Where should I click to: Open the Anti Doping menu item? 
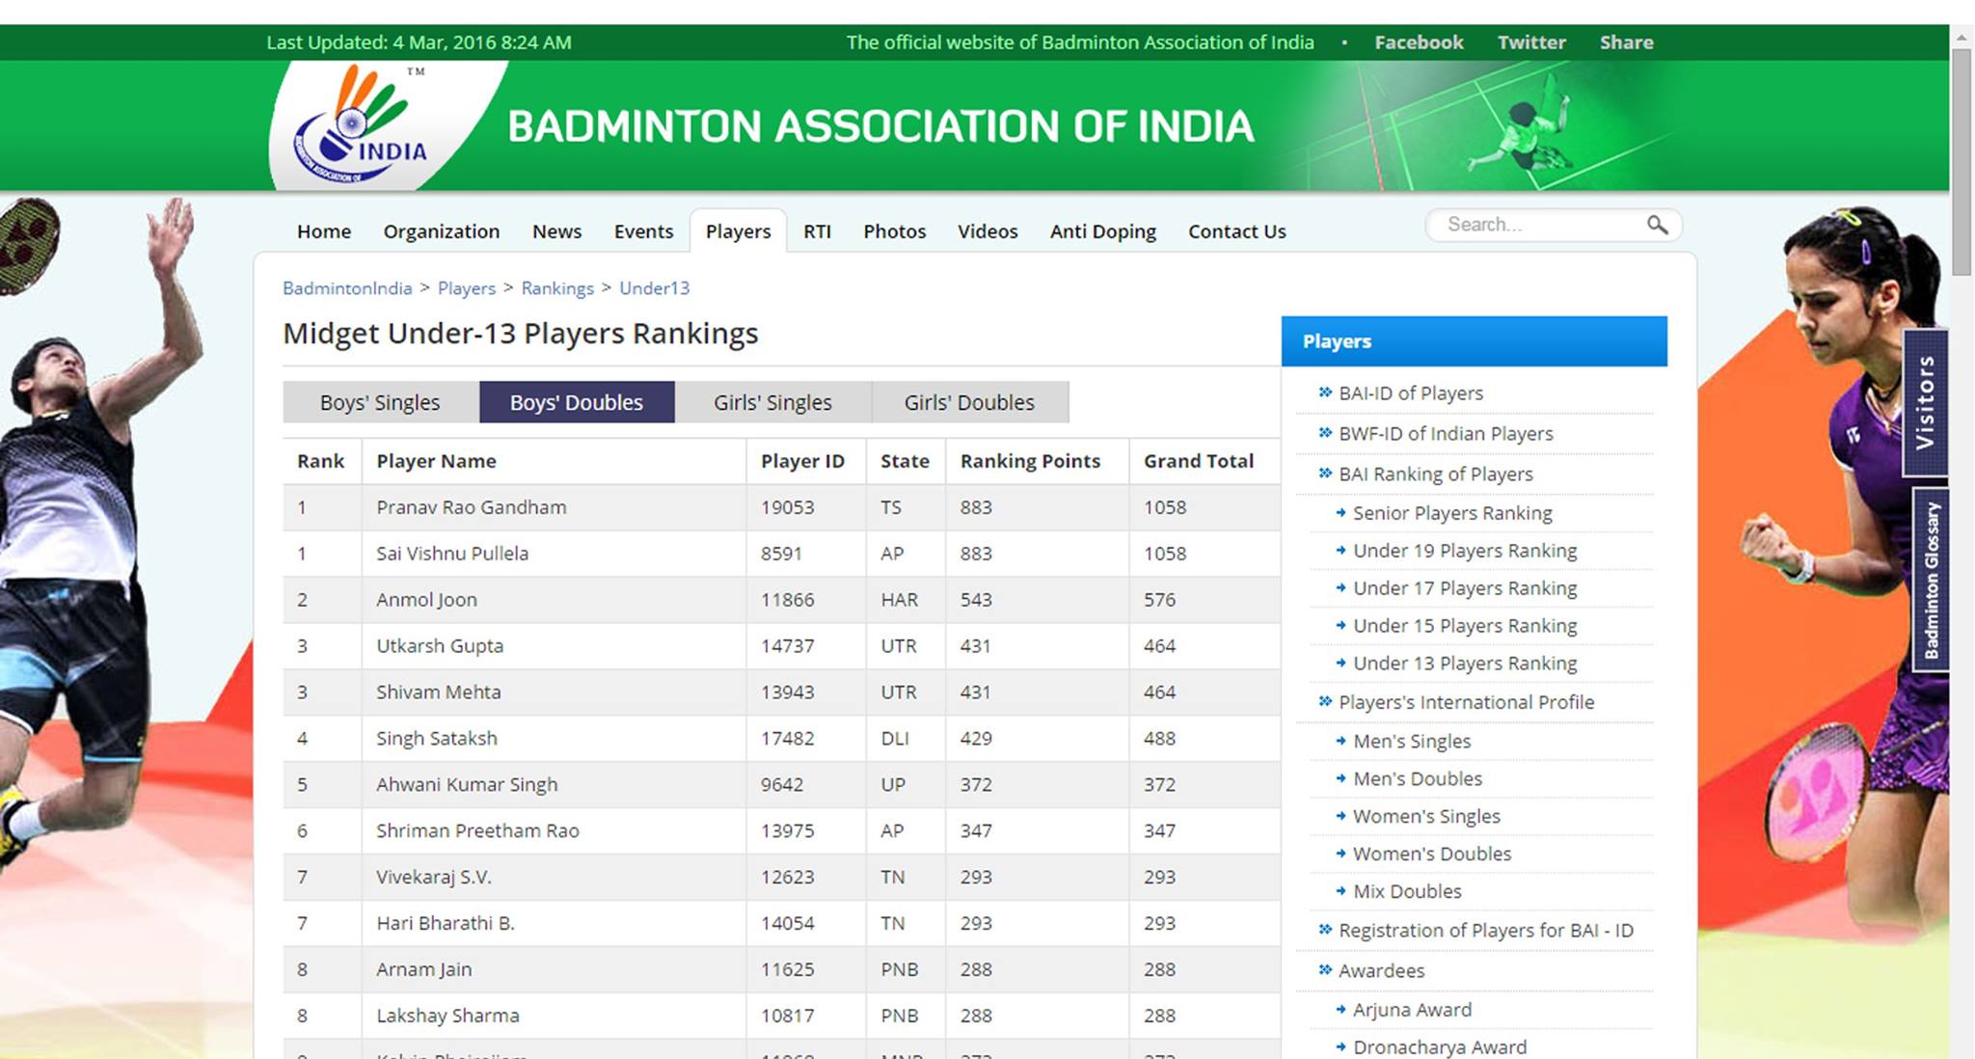[x=1103, y=231]
